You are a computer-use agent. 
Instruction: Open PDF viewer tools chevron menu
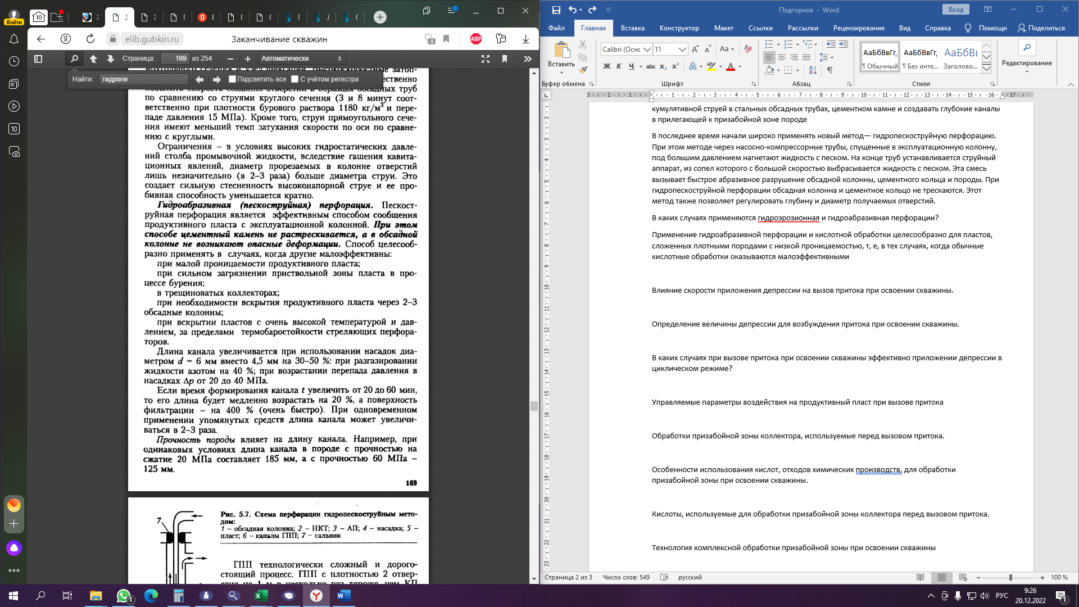(x=528, y=58)
